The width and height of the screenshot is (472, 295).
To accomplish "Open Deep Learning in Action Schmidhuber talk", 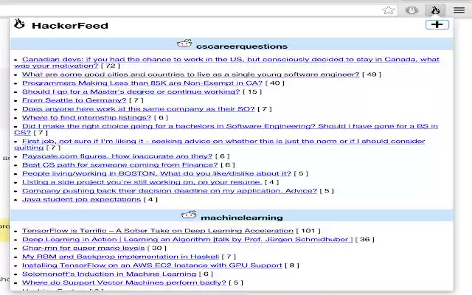I will [x=187, y=240].
